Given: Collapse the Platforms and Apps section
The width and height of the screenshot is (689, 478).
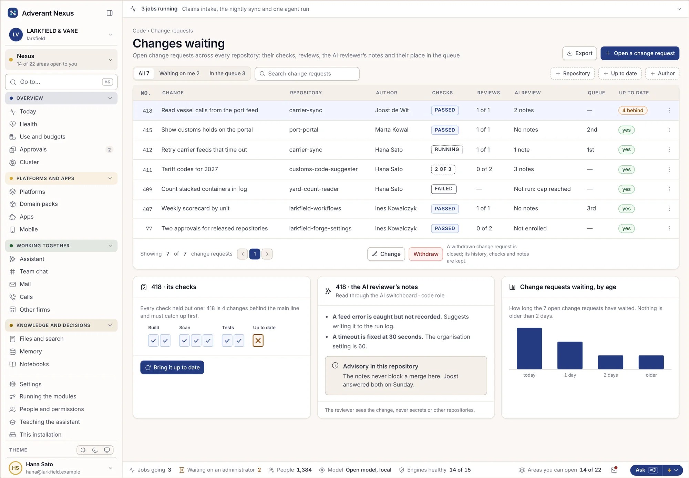Looking at the screenshot, I should tap(61, 178).
